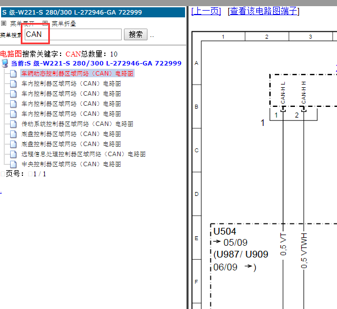This screenshot has width=337, height=309.
Task: Click the CAN-H L pin label
Action: click(x=283, y=92)
